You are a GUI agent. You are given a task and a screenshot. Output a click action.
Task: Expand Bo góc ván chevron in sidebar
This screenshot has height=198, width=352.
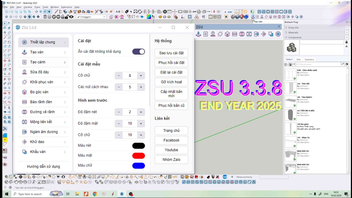pyautogui.click(x=65, y=92)
